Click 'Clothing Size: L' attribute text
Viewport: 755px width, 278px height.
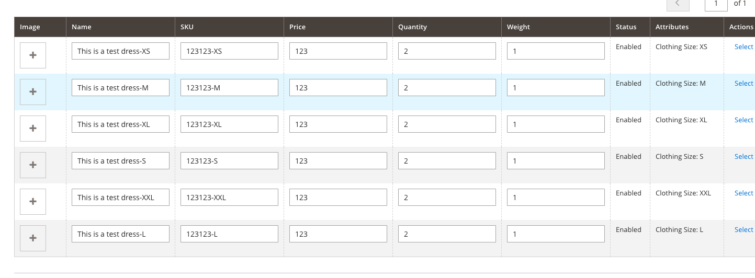(680, 229)
